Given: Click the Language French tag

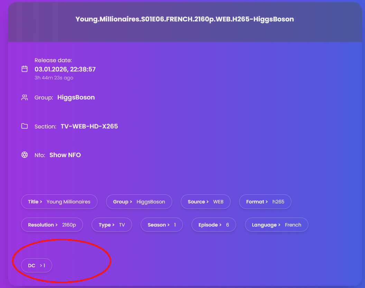Looking at the screenshot, I should [277, 225].
